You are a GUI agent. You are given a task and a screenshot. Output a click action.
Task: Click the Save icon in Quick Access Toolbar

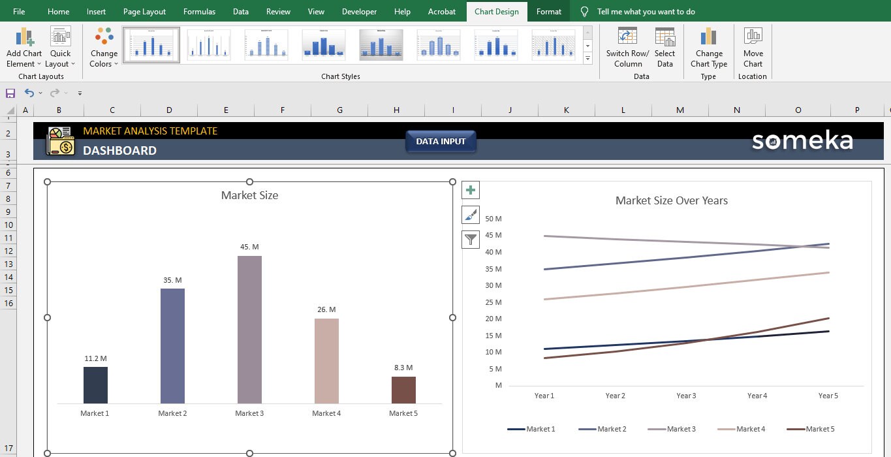(x=9, y=93)
